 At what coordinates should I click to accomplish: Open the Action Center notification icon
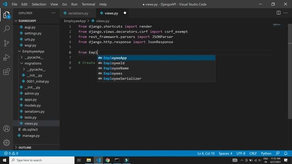[286, 160]
